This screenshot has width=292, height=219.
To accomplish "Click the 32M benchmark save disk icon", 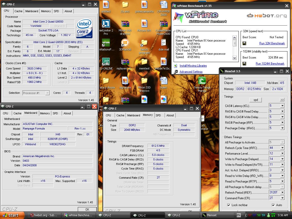I will point(244,43).
